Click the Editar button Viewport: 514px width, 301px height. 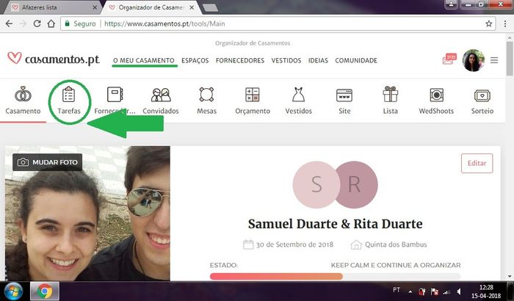point(477,163)
